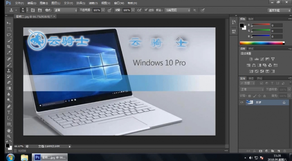Toggle the Clone Source panel button
This screenshot has width=292, height=161.
[x=40, y=10]
